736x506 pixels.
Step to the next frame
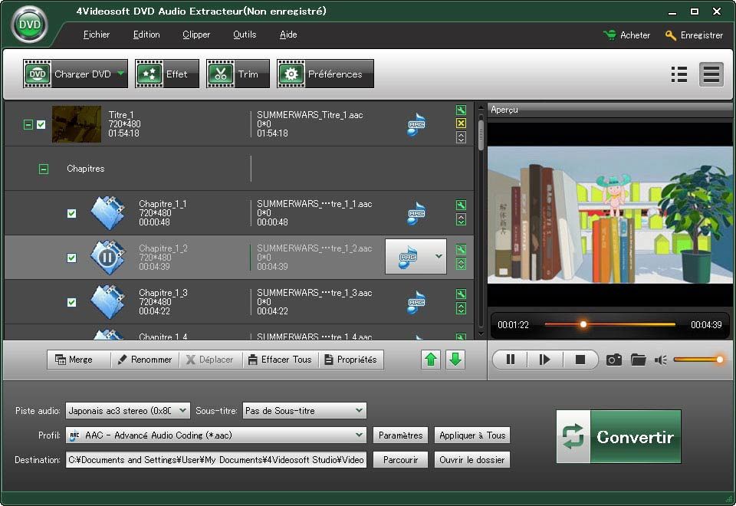[544, 360]
